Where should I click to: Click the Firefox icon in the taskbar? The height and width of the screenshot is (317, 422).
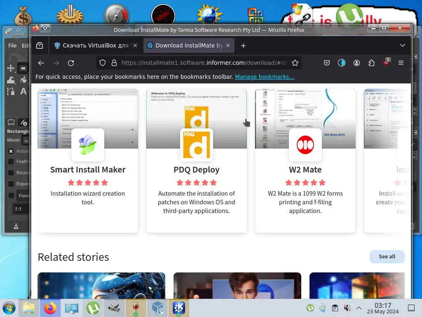[50, 308]
